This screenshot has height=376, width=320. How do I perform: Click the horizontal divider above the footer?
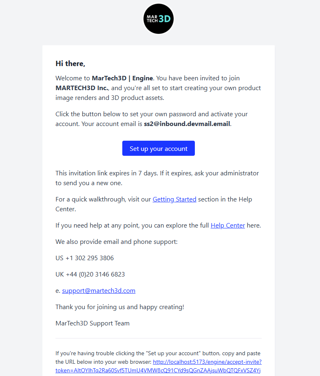click(x=159, y=338)
